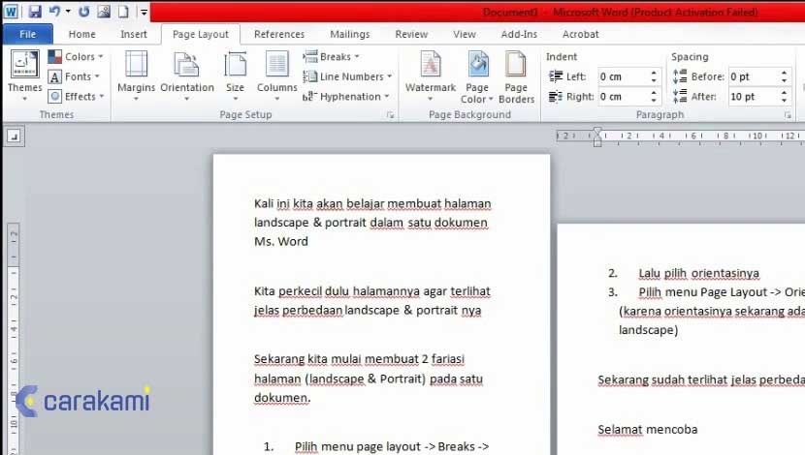Click the text "Ms. Word"
The height and width of the screenshot is (455, 805).
pyautogui.click(x=281, y=241)
